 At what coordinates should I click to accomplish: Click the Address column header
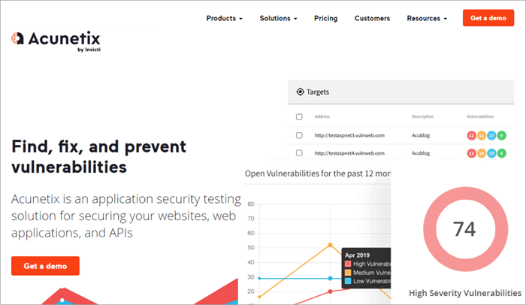pyautogui.click(x=322, y=116)
